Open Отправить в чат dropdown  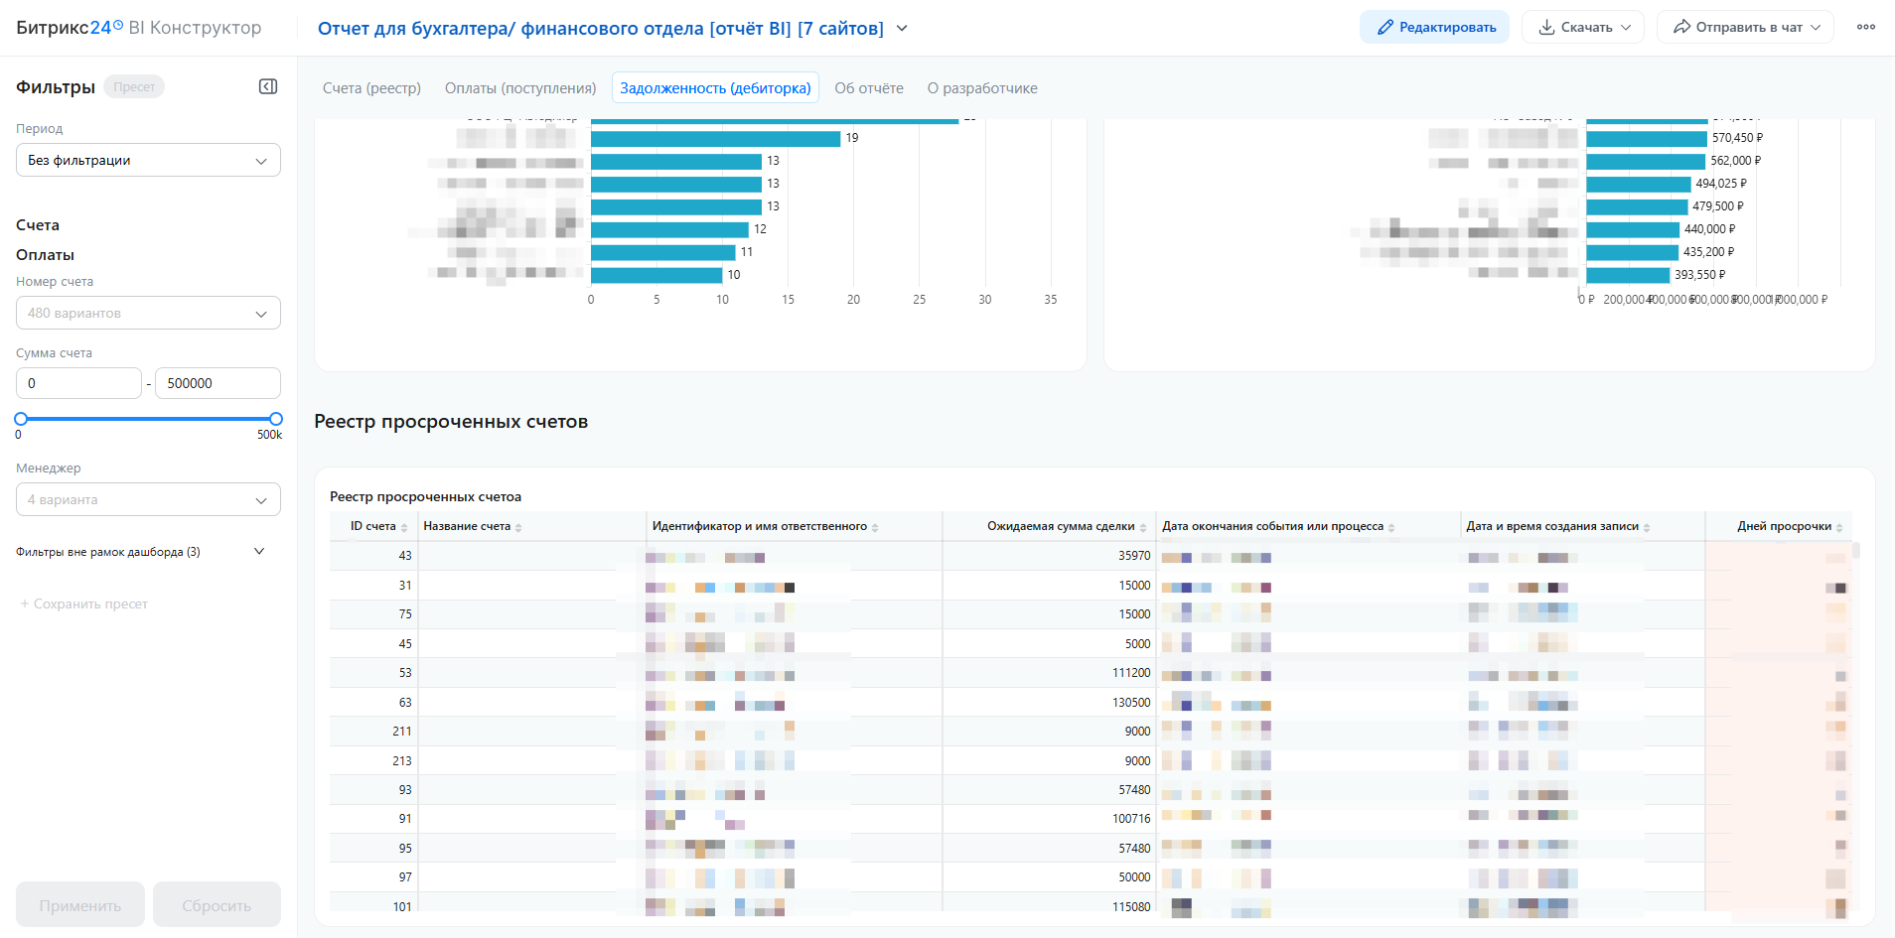pos(1745,27)
